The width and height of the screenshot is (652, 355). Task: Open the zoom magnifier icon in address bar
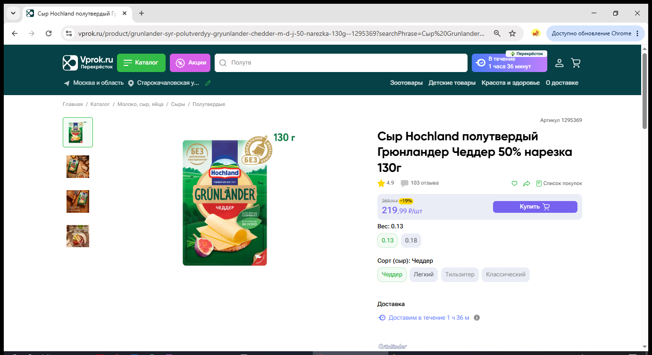(497, 33)
